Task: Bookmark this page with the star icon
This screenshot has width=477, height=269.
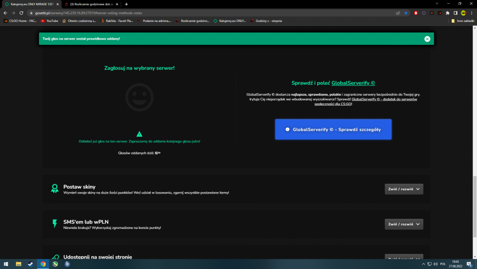Action: (406, 13)
